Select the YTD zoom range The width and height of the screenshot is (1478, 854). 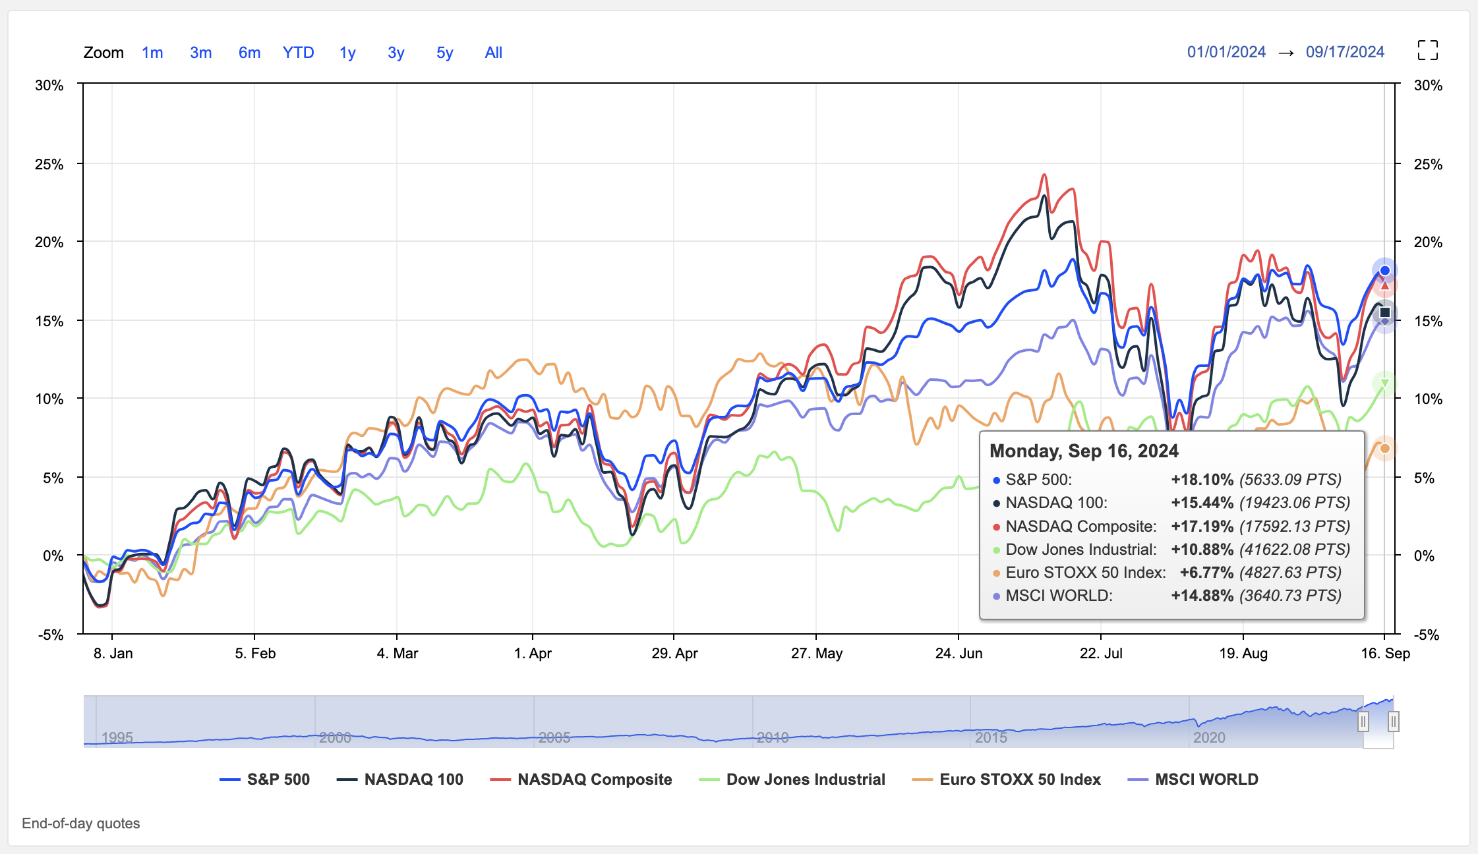pyautogui.click(x=298, y=53)
